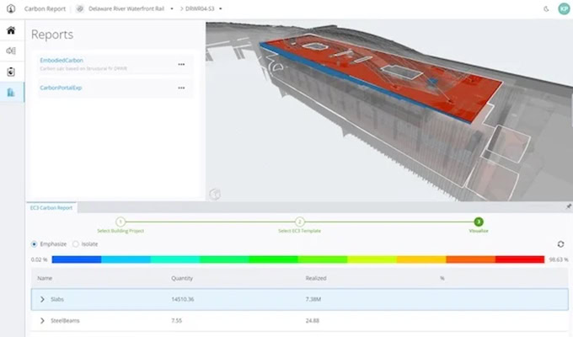Click the DRWR04-S3 breadcrumb text
This screenshot has width=573, height=337.
click(x=200, y=8)
